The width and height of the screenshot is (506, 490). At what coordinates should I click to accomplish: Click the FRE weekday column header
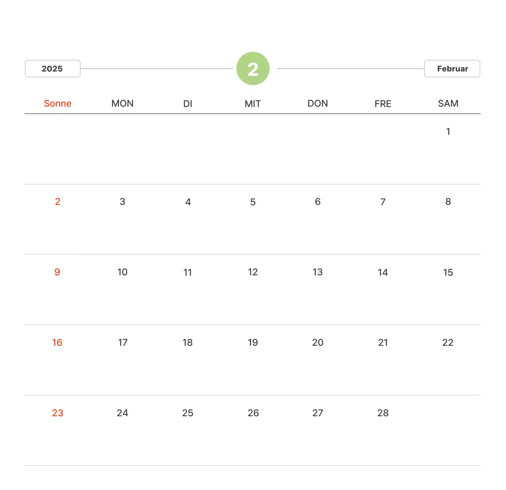(x=383, y=104)
